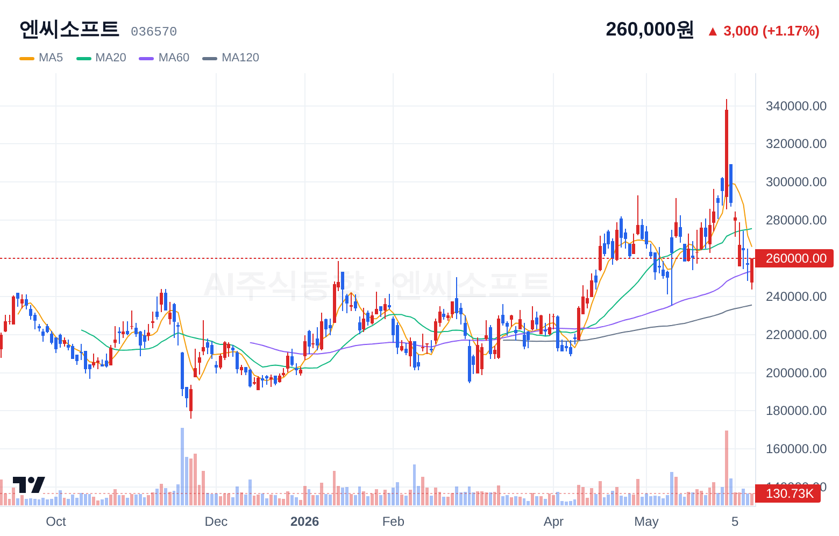
Task: Toggle the MA60 legend entry
Action: [x=164, y=58]
